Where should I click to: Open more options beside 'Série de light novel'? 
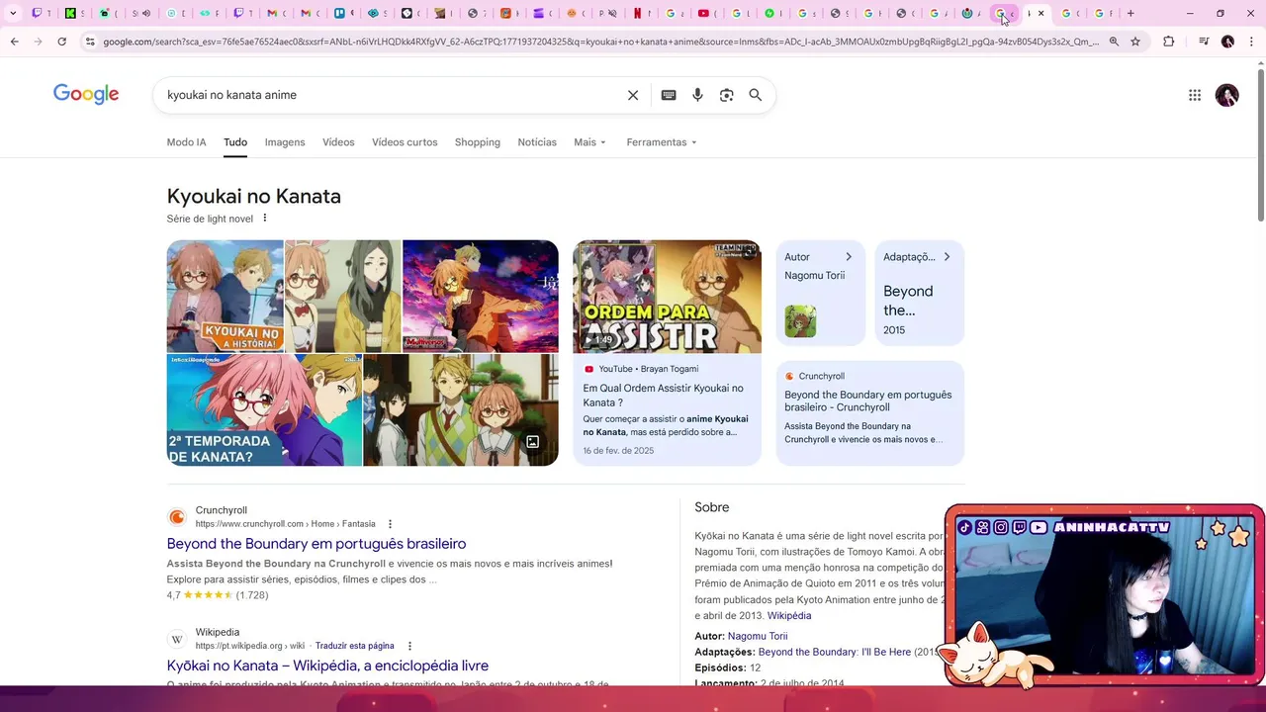264,219
